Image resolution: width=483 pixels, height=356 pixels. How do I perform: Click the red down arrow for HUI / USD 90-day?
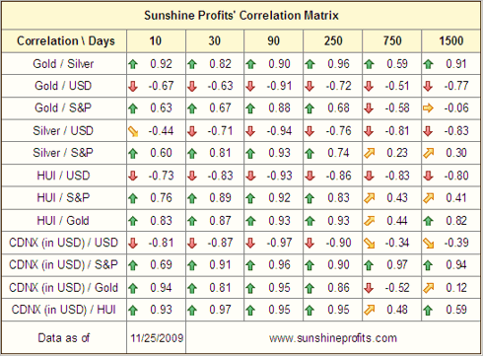[x=250, y=176]
